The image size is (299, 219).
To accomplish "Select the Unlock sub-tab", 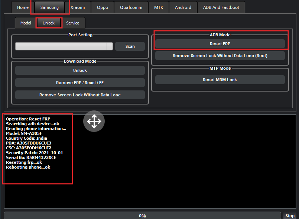I will pos(49,23).
